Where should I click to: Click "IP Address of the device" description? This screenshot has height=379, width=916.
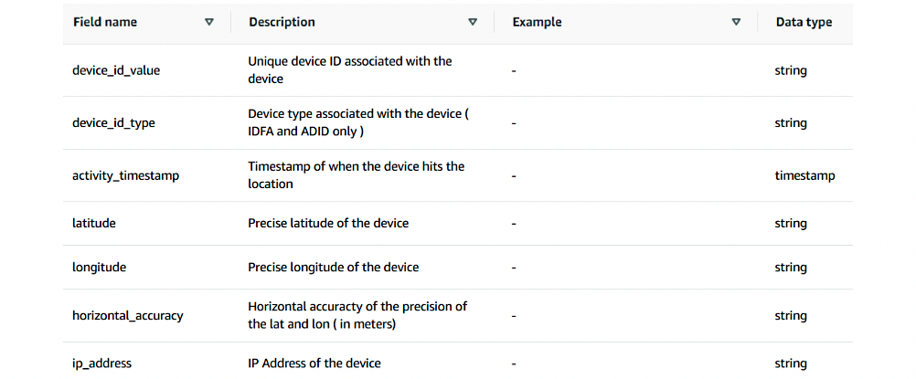point(314,363)
